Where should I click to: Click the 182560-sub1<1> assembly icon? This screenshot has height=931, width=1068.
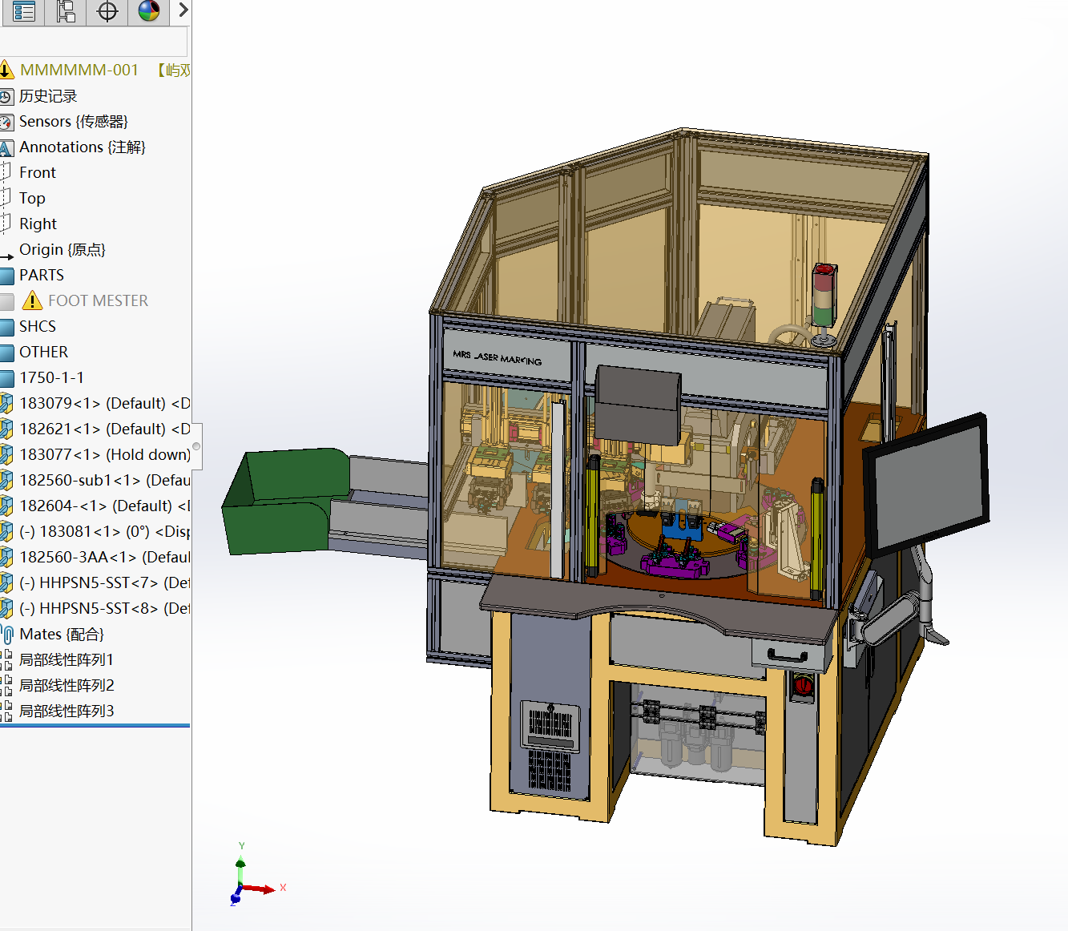(x=6, y=481)
